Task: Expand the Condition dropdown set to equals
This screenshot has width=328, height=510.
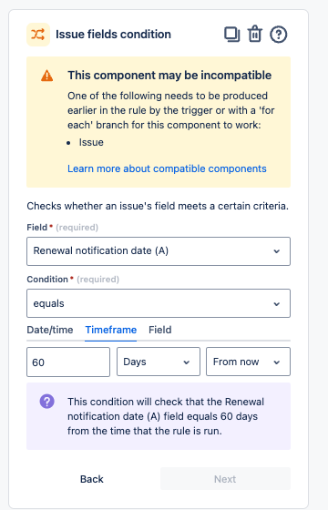Action: (159, 303)
